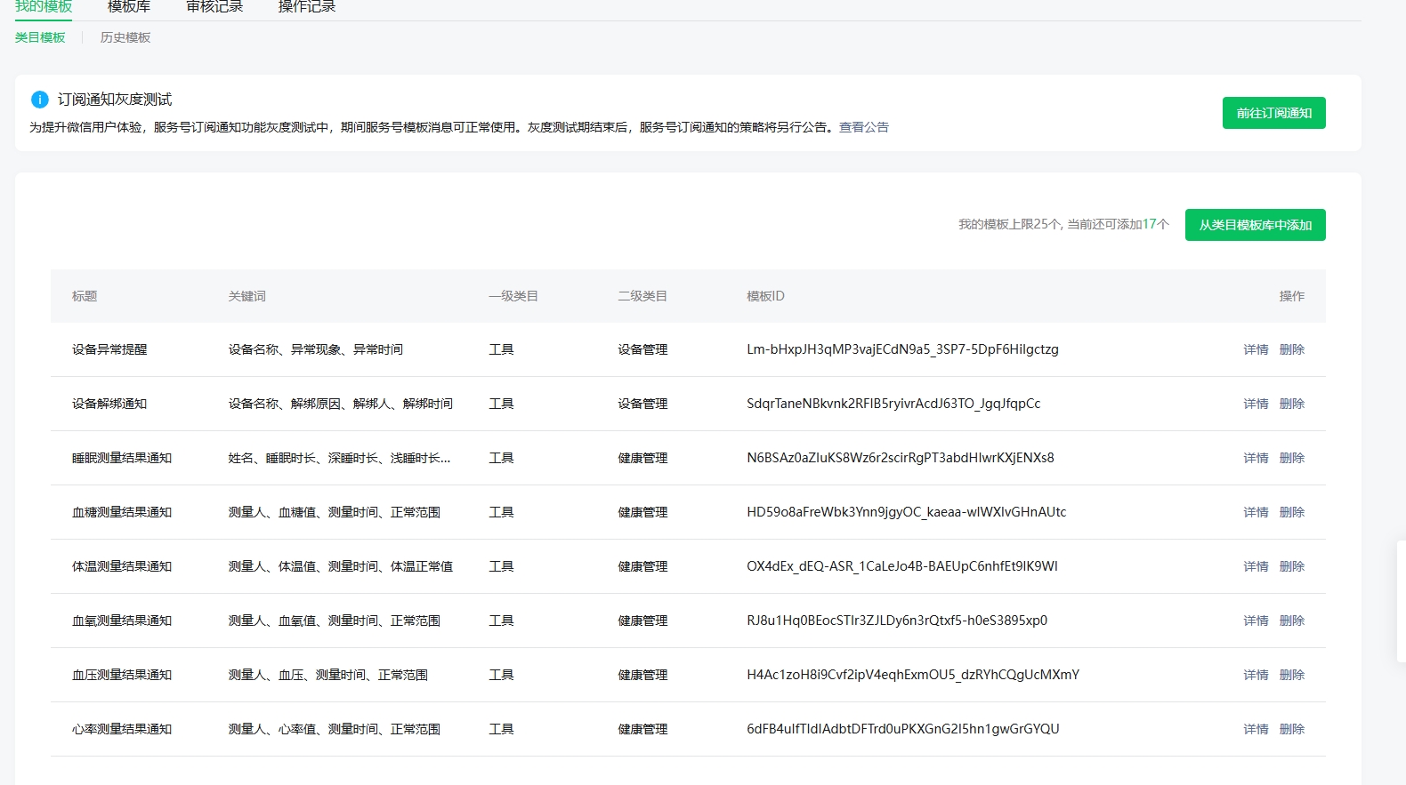Select the 我的模板 tab
Viewport: 1406px width, 785px height.
[x=44, y=7]
